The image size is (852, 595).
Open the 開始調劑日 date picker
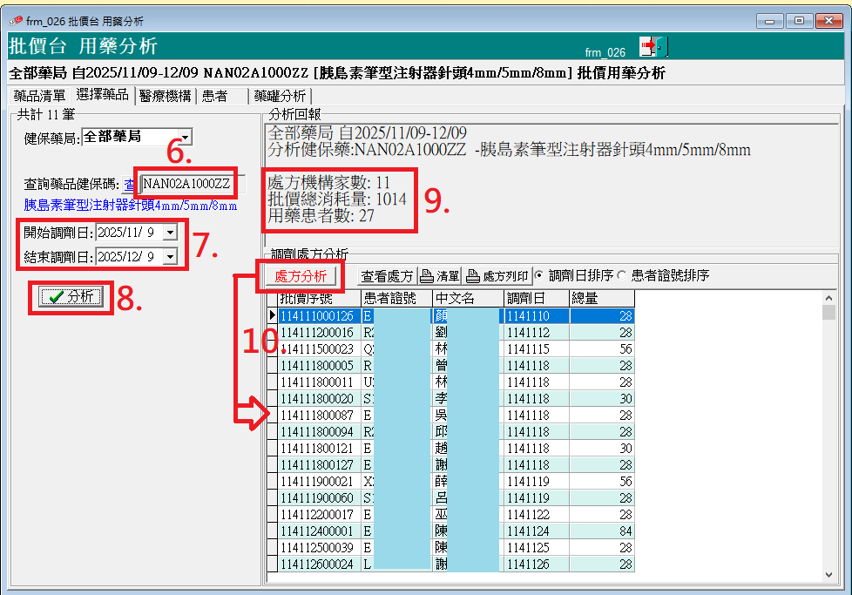coord(169,233)
